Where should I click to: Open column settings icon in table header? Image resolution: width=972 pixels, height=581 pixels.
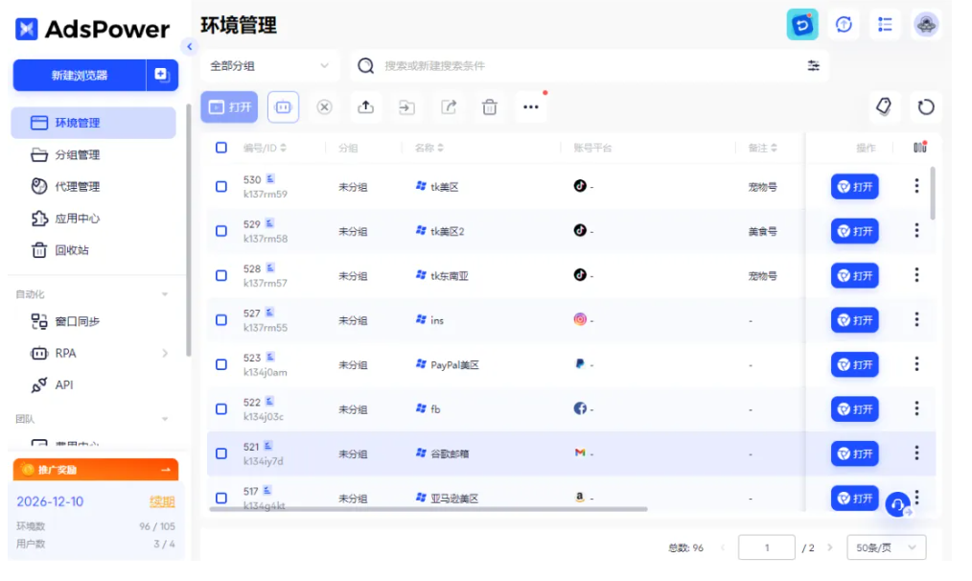[920, 148]
